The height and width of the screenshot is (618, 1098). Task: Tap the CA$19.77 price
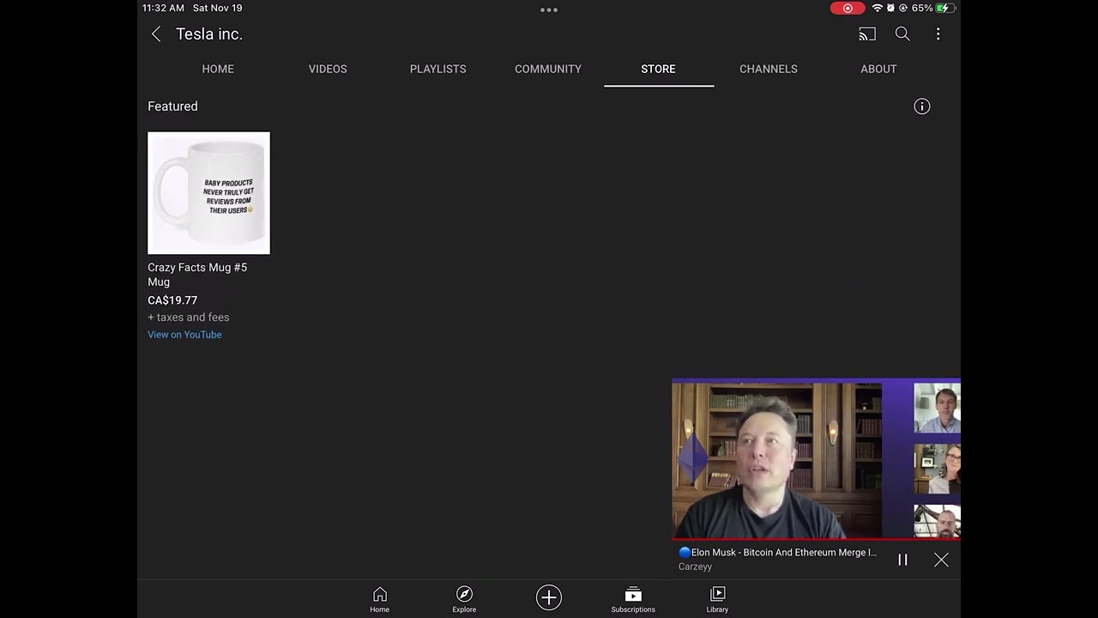[x=172, y=300]
